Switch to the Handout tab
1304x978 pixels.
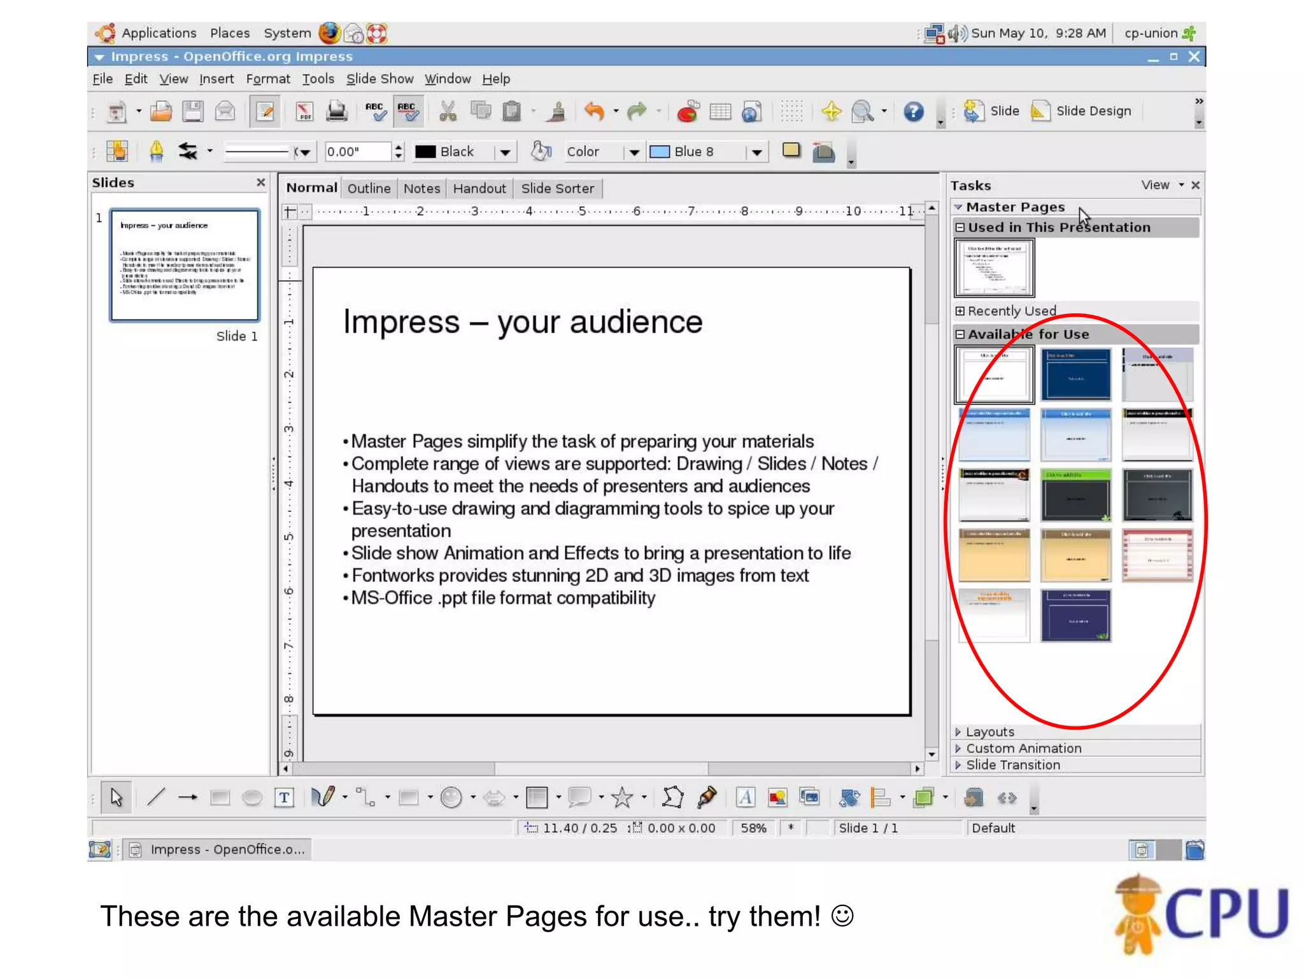(x=479, y=188)
